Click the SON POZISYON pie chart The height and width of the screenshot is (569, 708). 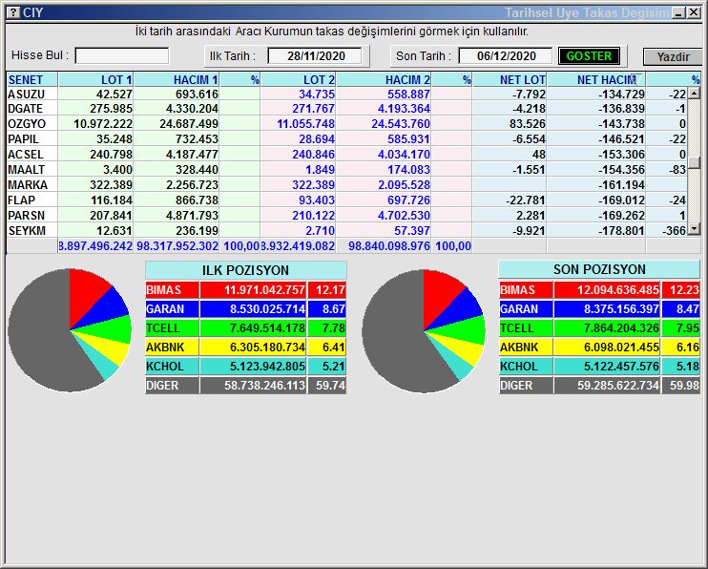tap(424, 331)
